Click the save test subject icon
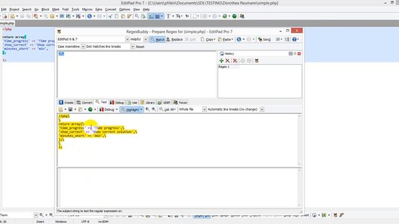The image size is (399, 224). 70,110
